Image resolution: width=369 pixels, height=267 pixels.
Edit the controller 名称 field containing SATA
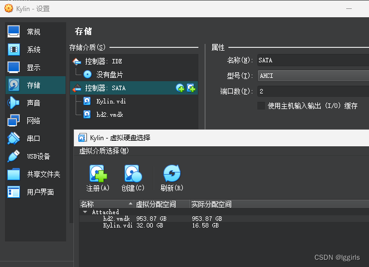click(313, 60)
